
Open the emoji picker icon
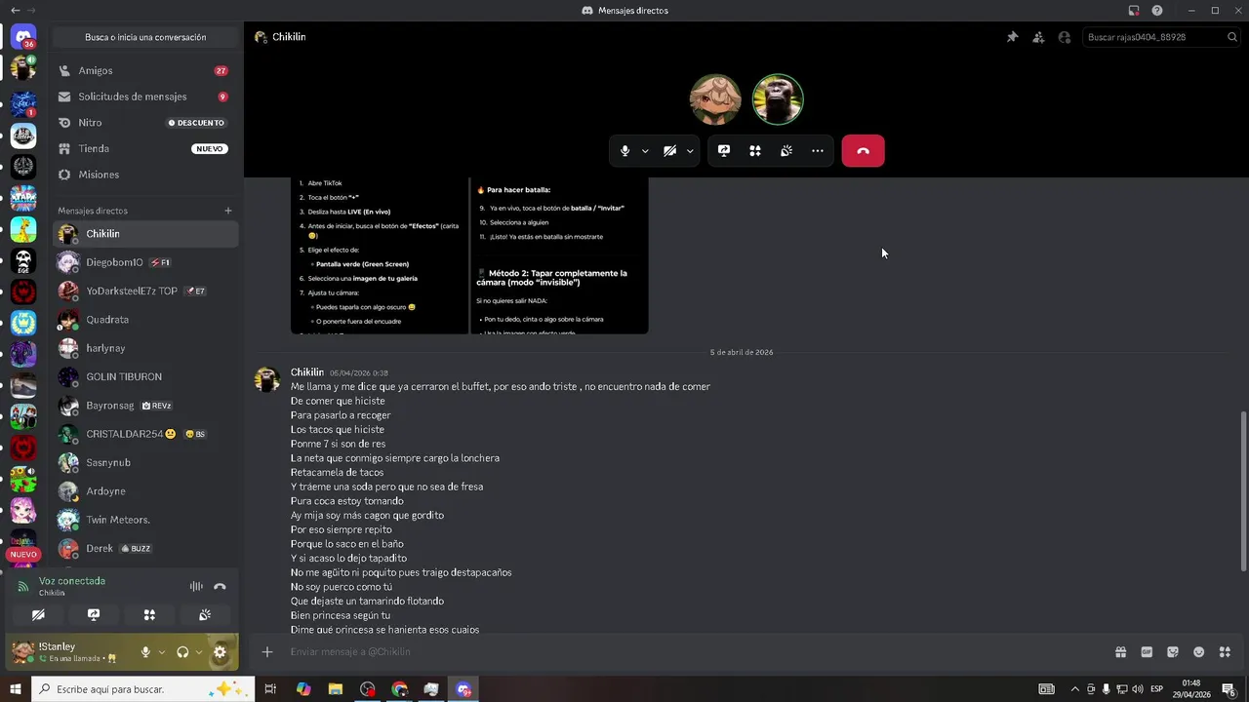(x=1199, y=652)
